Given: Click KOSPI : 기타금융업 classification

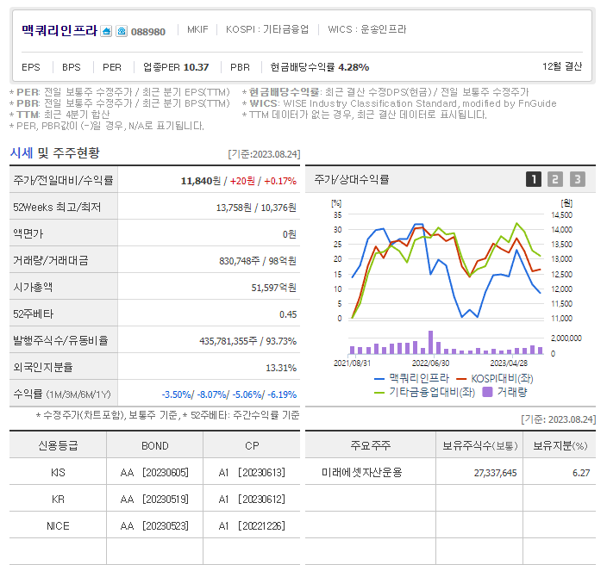Looking at the screenshot, I should tap(267, 29).
